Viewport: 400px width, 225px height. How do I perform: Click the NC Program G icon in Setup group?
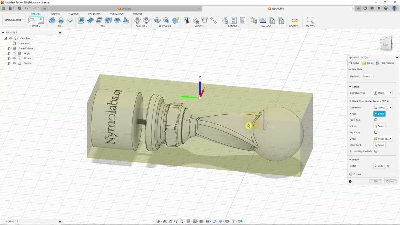tap(41, 21)
